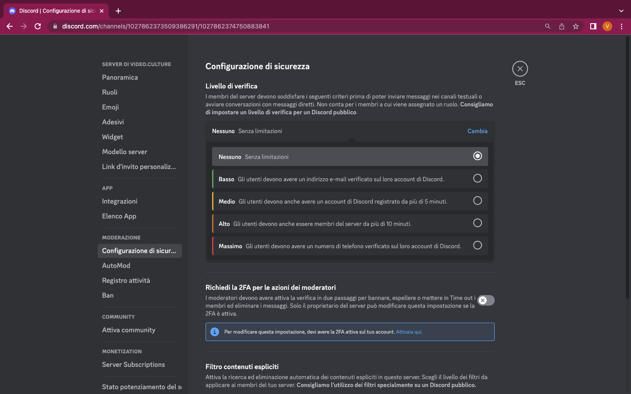Open the browser share icon

pos(562,26)
